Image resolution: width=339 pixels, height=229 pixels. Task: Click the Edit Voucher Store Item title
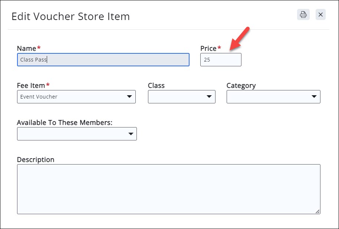tap(70, 17)
